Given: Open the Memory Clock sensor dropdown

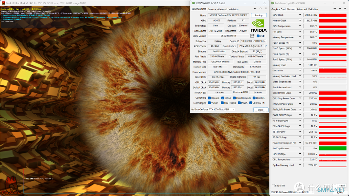Looking at the screenshot, I should 300,20.
